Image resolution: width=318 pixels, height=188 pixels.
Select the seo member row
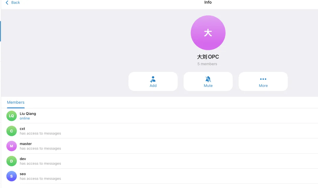tap(159, 176)
